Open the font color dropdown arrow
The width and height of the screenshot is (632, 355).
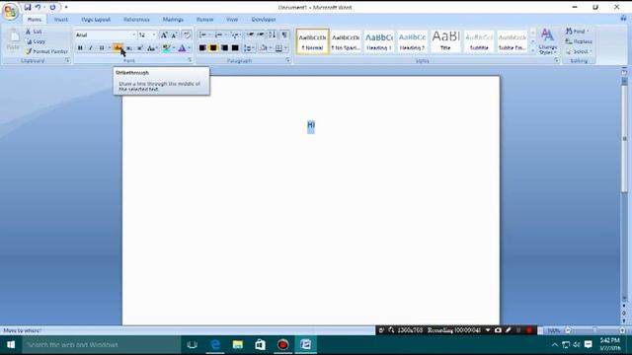189,48
